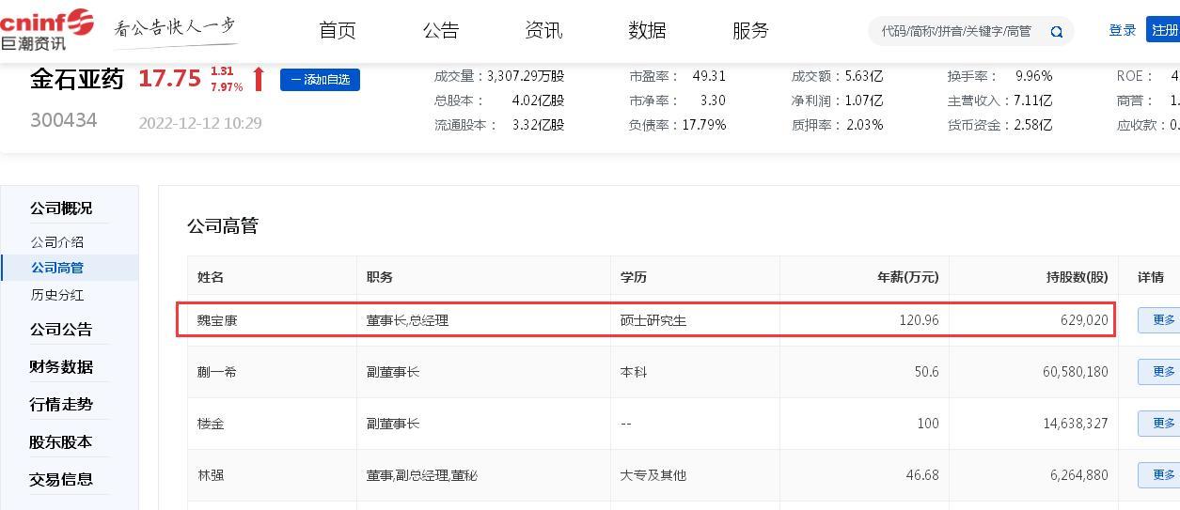Click the 董事长,总经理 cell
The image size is (1180, 510).
[408, 320]
